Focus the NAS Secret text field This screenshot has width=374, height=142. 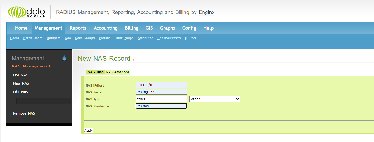[x=161, y=92]
